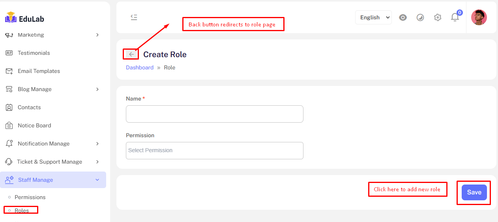The image size is (498, 222).
Task: Open the settings gear icon
Action: [x=437, y=17]
